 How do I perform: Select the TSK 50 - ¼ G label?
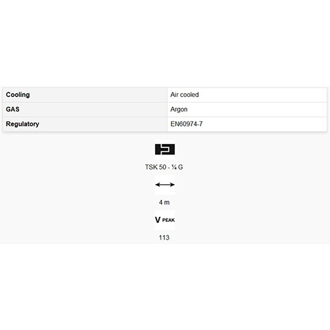[164, 167]
